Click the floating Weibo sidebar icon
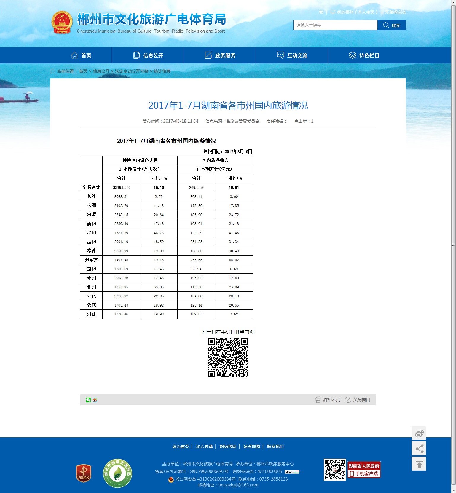The width and height of the screenshot is (456, 493). click(419, 433)
